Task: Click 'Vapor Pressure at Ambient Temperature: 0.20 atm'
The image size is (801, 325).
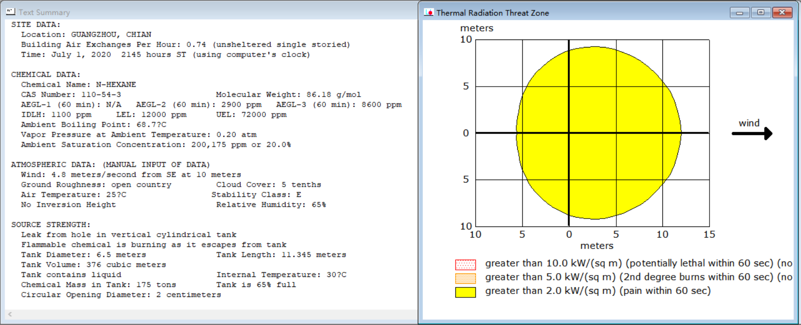Action: point(139,134)
